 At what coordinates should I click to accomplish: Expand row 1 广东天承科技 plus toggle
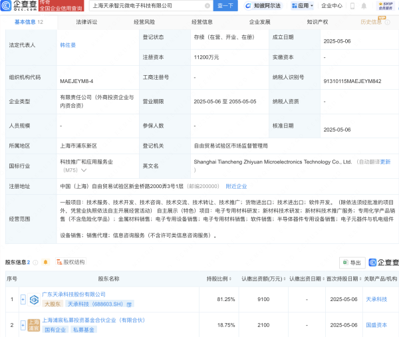click(23, 299)
